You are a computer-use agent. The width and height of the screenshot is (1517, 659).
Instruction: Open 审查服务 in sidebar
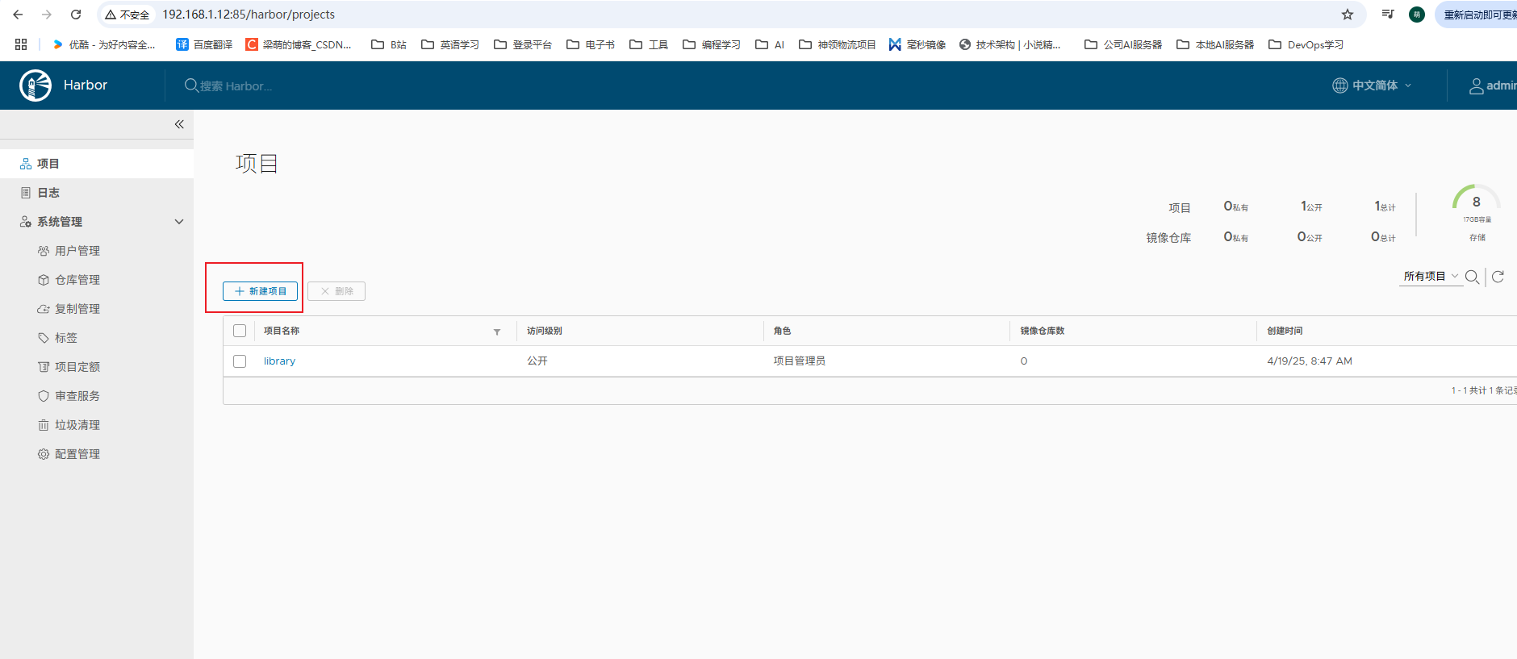(77, 396)
